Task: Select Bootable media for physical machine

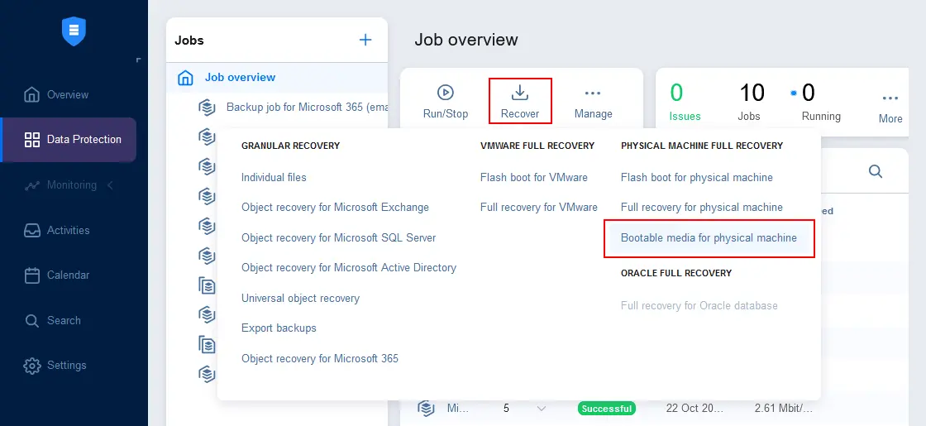Action: pos(709,238)
